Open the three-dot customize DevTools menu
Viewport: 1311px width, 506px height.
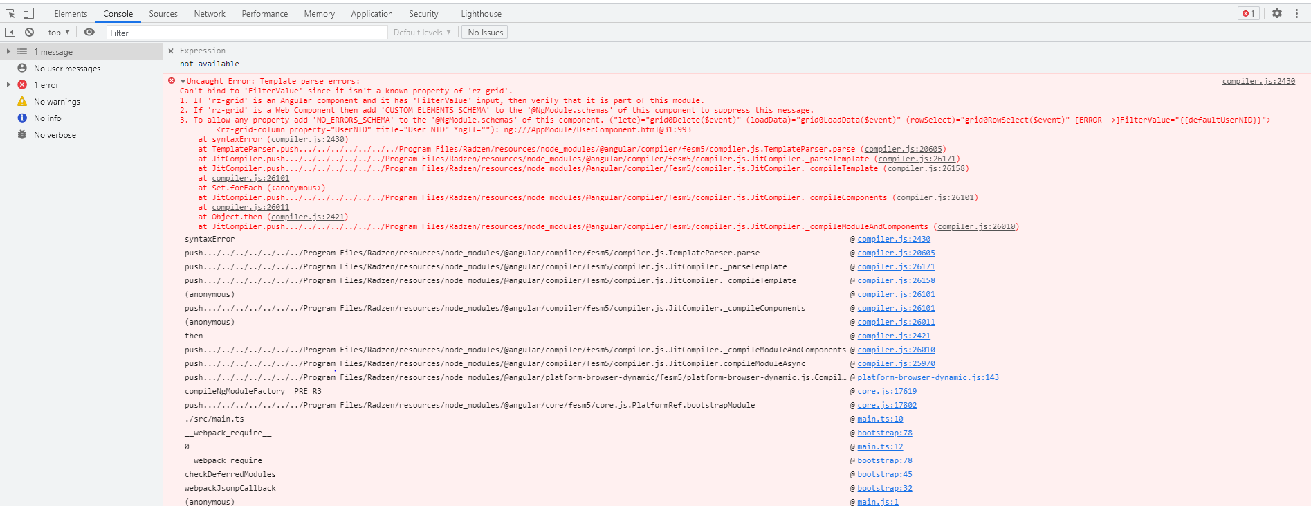1296,13
